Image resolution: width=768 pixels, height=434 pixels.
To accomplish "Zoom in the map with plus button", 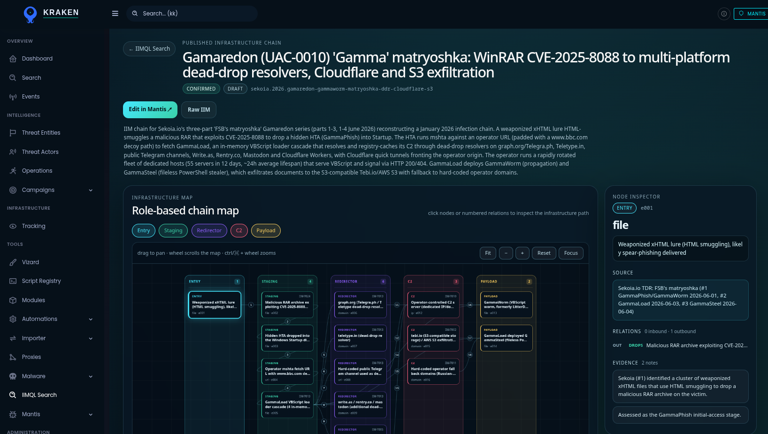I will (x=522, y=253).
